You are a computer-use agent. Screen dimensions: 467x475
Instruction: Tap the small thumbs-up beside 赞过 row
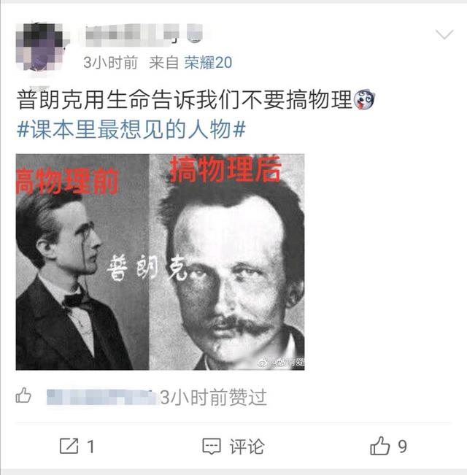23,395
